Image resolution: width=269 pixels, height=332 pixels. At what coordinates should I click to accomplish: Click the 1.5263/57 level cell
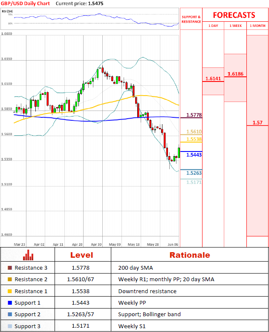coord(81,315)
